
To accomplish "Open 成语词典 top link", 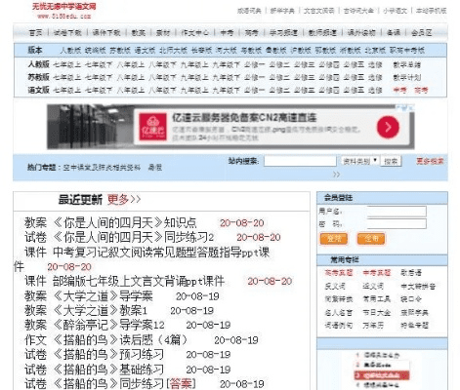I will click(x=249, y=11).
